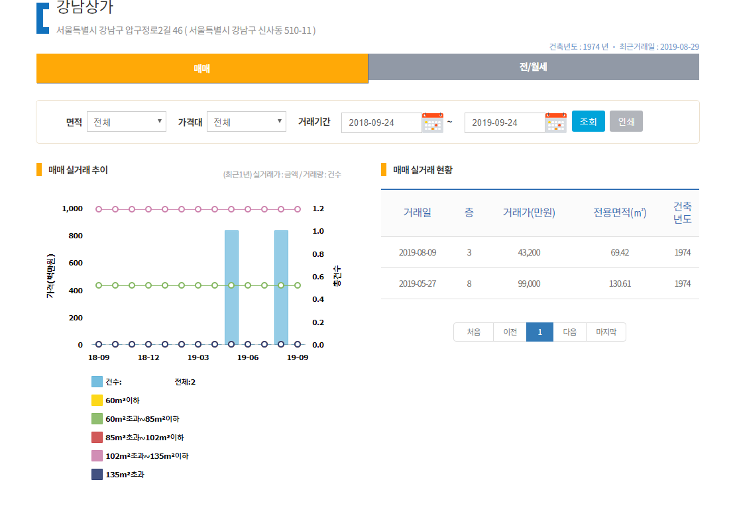Open the 가격대 dropdown

tap(247, 122)
